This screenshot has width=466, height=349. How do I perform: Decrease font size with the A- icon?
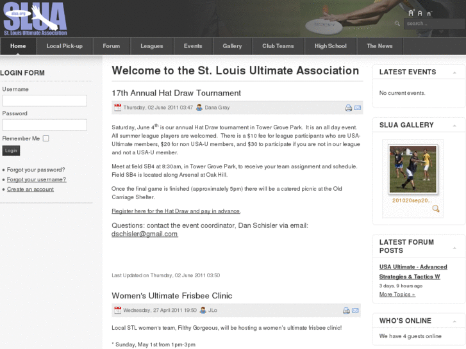point(429,13)
